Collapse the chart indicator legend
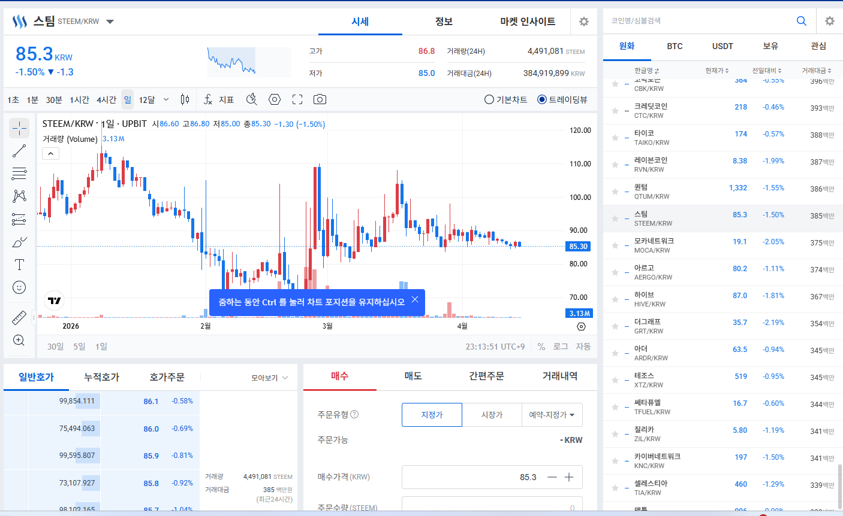 [x=51, y=154]
